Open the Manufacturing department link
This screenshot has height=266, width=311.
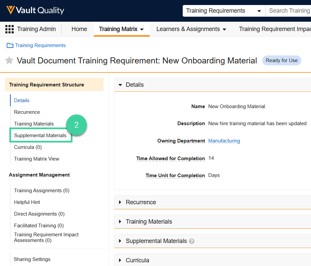tap(224, 141)
